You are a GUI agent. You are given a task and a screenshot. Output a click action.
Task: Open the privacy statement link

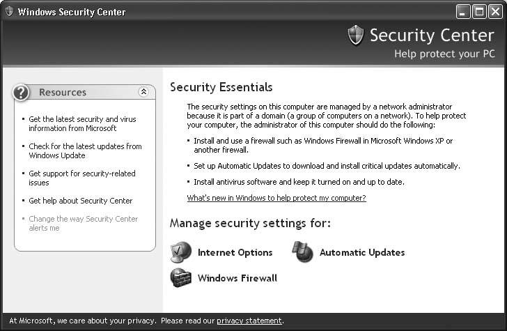pos(249,321)
